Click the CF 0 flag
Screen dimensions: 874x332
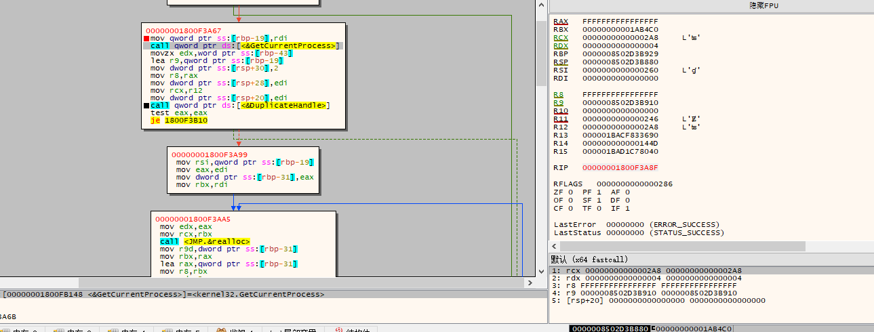[563, 209]
